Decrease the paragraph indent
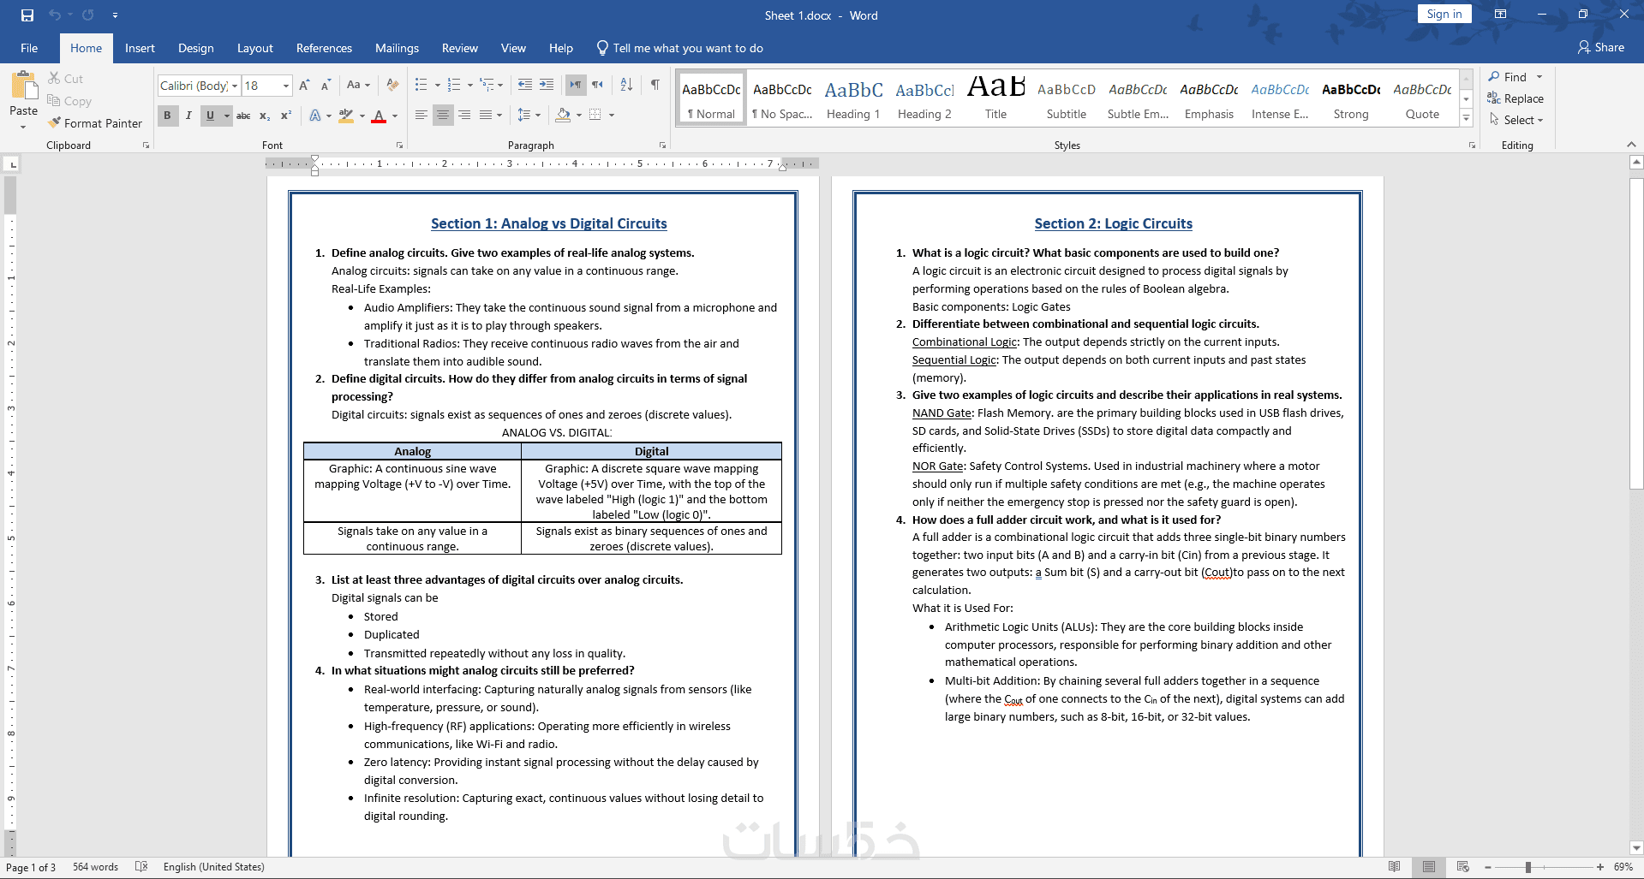 (x=525, y=85)
